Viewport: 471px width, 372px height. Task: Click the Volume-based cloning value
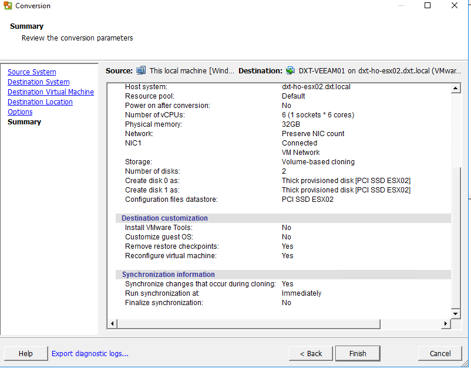click(318, 162)
